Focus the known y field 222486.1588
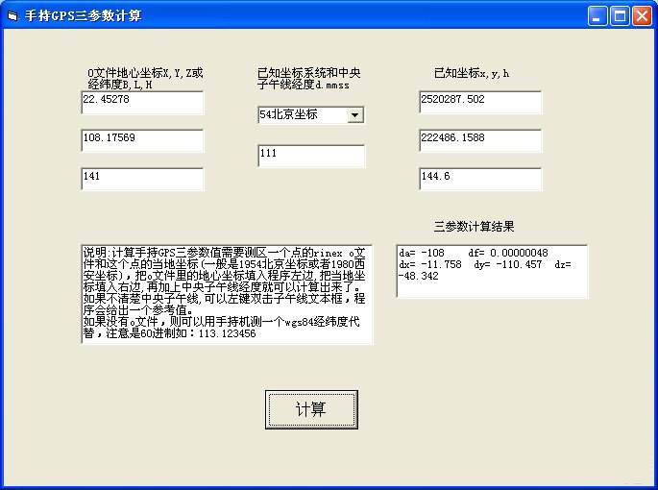Image resolution: width=658 pixels, height=490 pixels. [479, 139]
